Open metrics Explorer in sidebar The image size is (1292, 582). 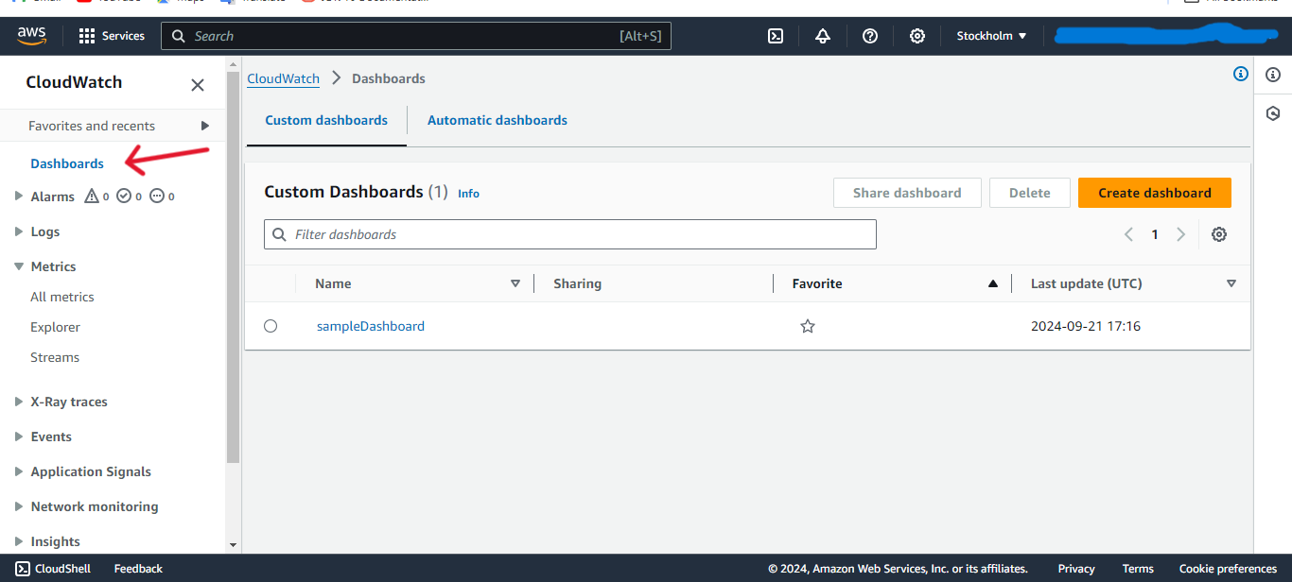(56, 327)
